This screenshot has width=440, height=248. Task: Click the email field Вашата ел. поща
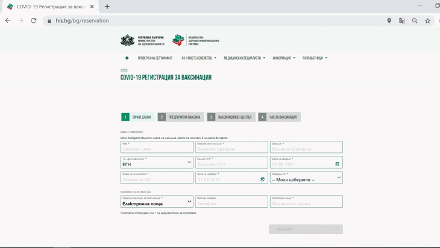[306, 202]
